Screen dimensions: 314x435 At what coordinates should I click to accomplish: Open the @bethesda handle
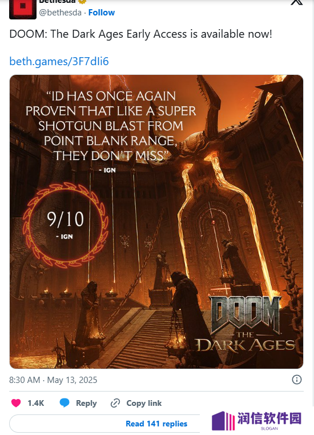tap(60, 13)
